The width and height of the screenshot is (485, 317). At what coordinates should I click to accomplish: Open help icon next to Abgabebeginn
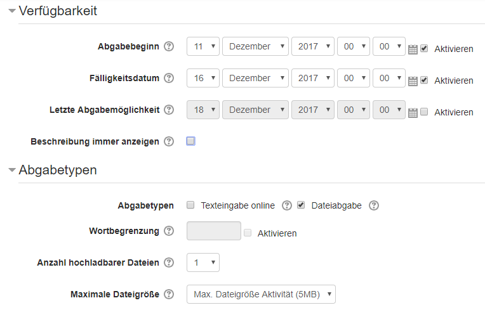[x=169, y=46]
